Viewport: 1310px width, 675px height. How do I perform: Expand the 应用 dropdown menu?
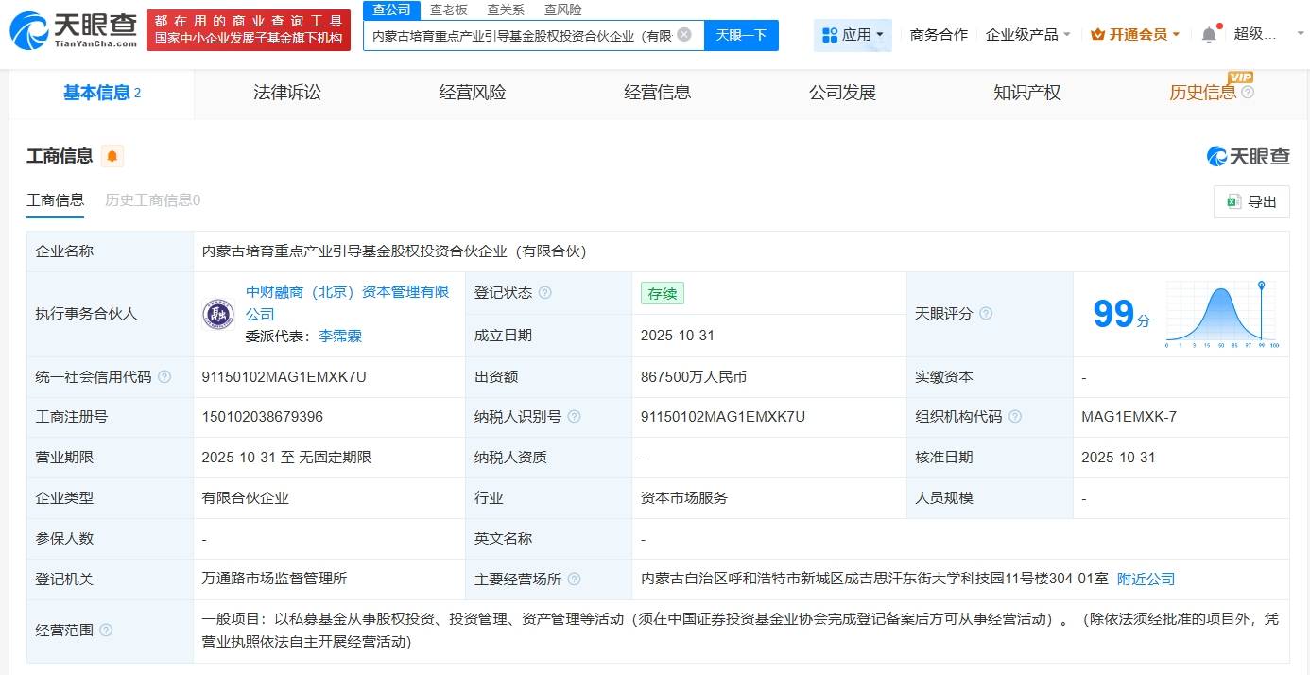pyautogui.click(x=853, y=35)
